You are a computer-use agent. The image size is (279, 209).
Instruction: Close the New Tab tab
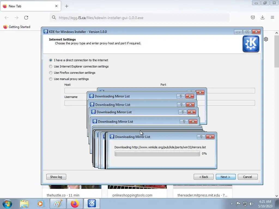[x=56, y=6]
